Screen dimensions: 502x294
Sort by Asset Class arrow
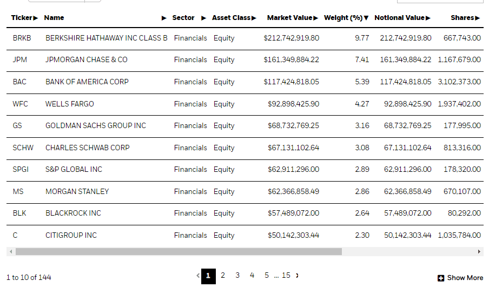point(254,18)
